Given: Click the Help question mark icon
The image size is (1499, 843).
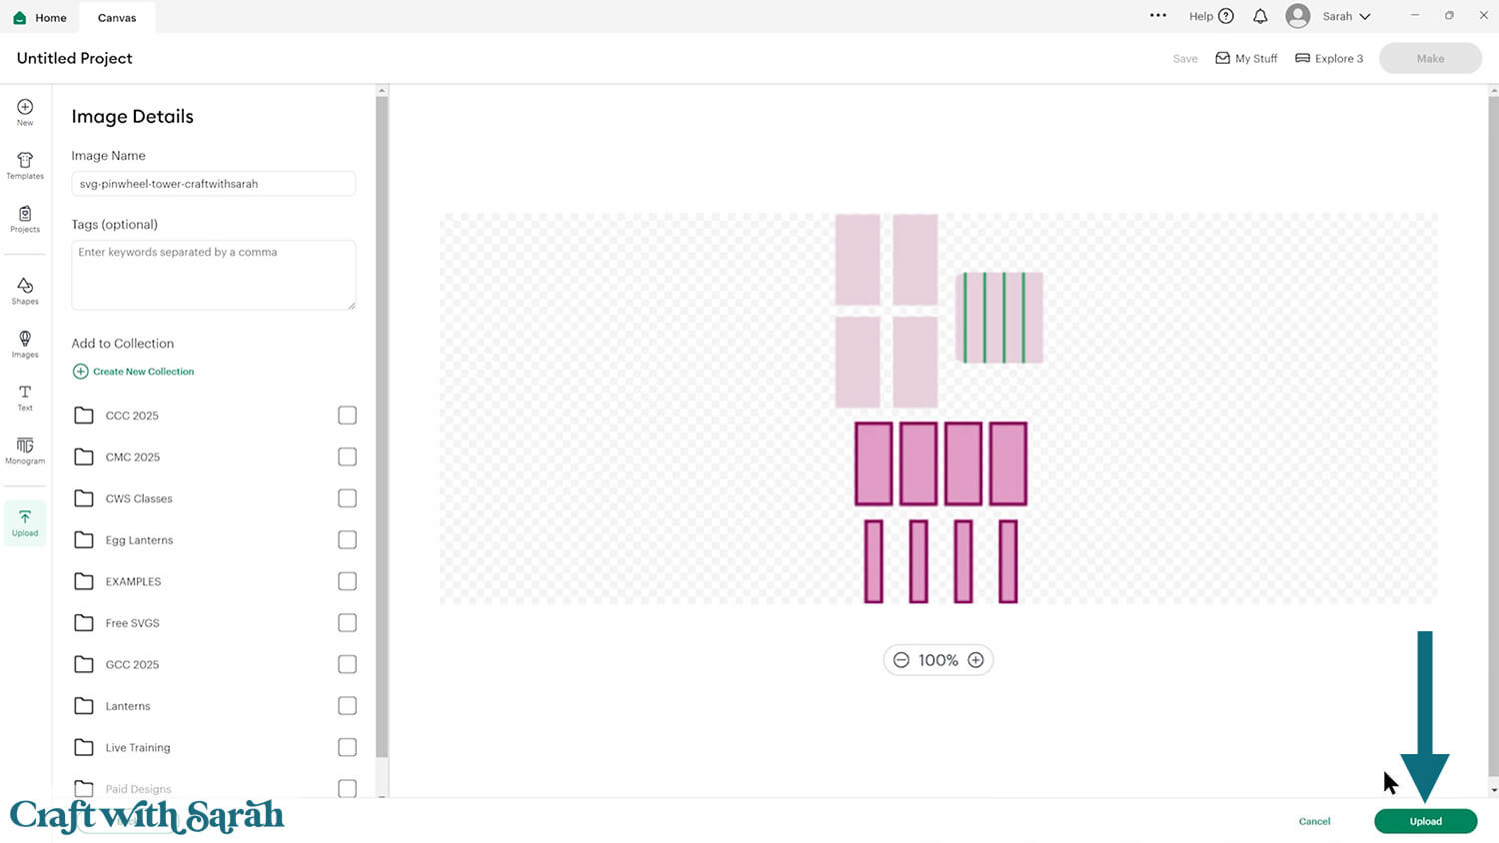Looking at the screenshot, I should 1226,16.
